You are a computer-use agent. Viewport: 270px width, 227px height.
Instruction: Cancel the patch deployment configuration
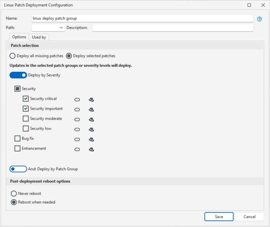(249, 217)
